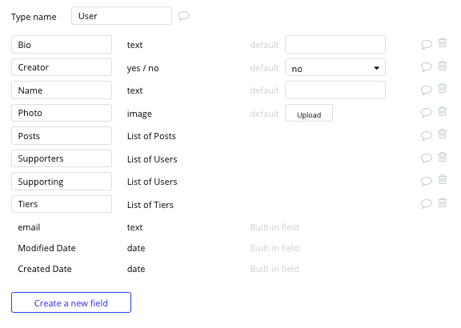This screenshot has width=461, height=328.
Task: Open comment bubble for Tiers field
Action: pyautogui.click(x=427, y=204)
